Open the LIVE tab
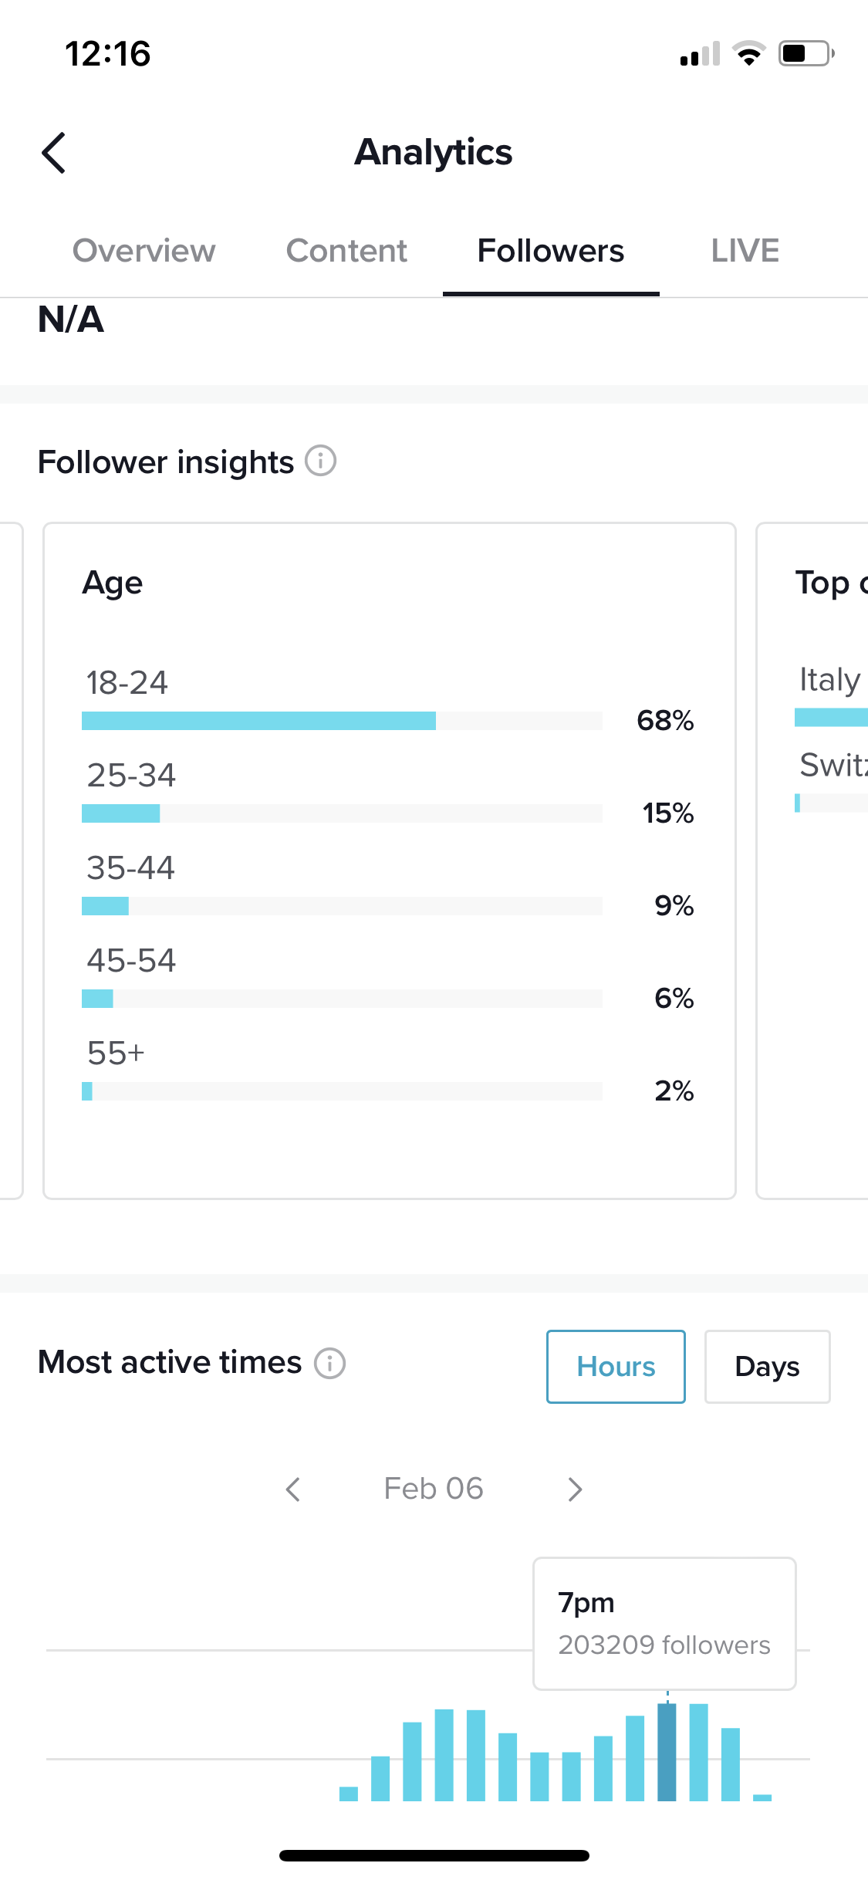The image size is (868, 1880). pyautogui.click(x=745, y=251)
